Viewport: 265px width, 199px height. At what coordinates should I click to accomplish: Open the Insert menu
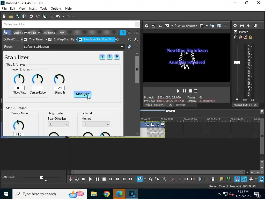[33, 9]
